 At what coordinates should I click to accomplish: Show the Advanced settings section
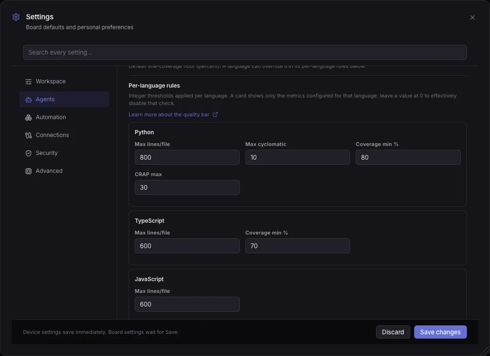point(65,171)
